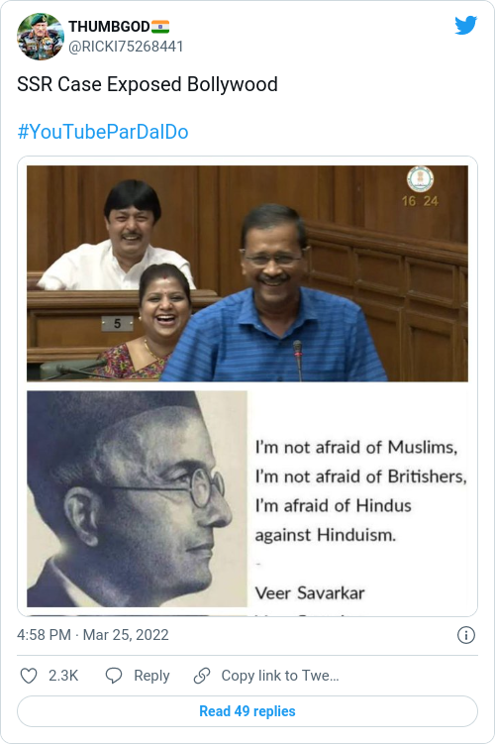Click the India flag emoji beside THUMBGOD
Image resolution: width=495 pixels, height=744 pixels.
160,27
